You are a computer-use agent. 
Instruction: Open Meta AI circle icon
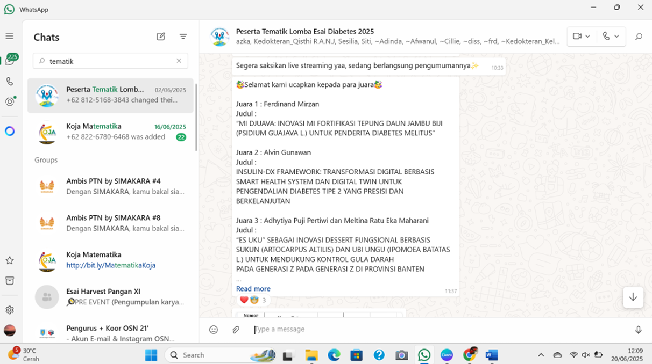[10, 131]
